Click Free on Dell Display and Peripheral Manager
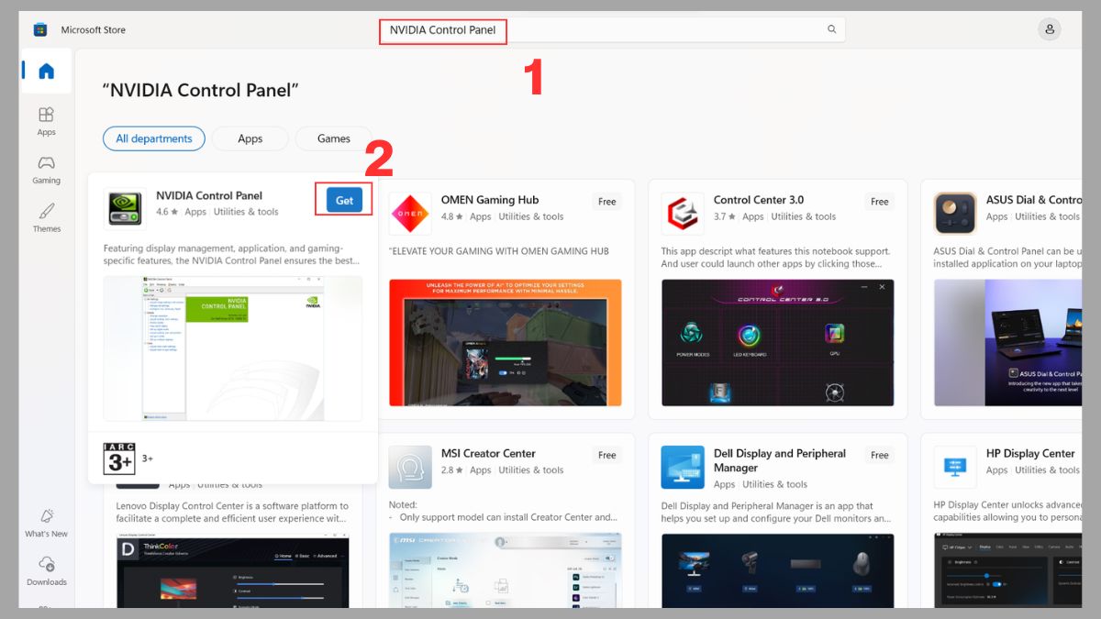This screenshot has height=619, width=1101. pyautogui.click(x=880, y=455)
